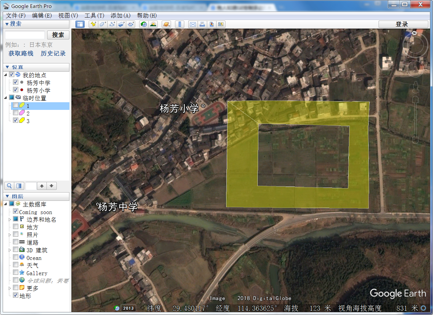Viewport: 433px width, 315px height.
Task: Uncheck the 地形 terrain layer checkbox
Action: [16, 295]
